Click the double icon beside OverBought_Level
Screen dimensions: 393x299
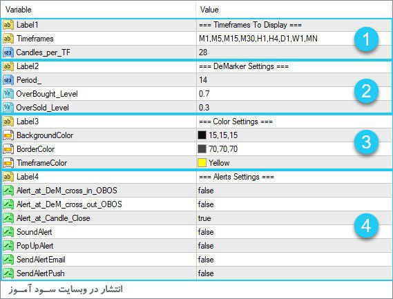coord(8,94)
